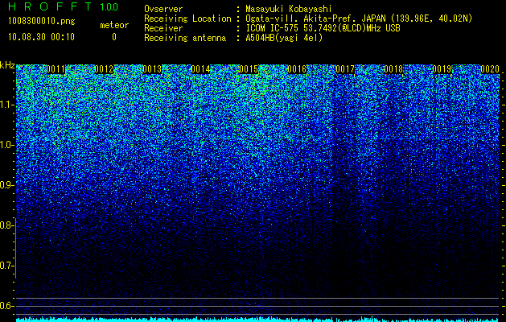
Task: Click the file name 1008300010.png
Action: pos(42,21)
